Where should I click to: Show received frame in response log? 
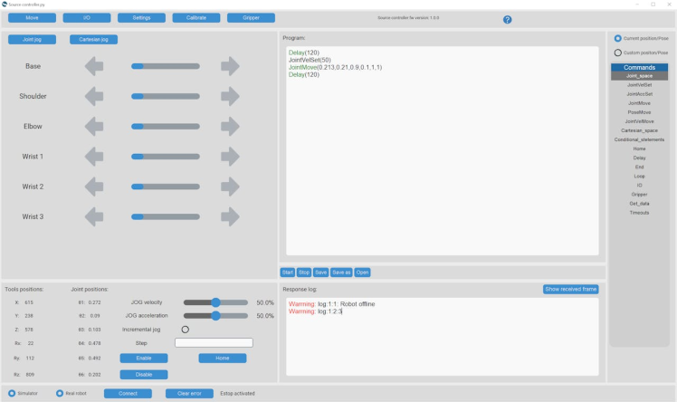[x=571, y=290]
